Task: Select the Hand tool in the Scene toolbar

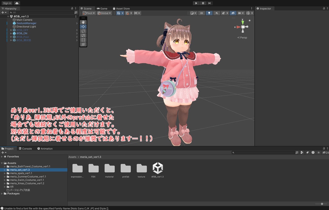Action: 83,22
